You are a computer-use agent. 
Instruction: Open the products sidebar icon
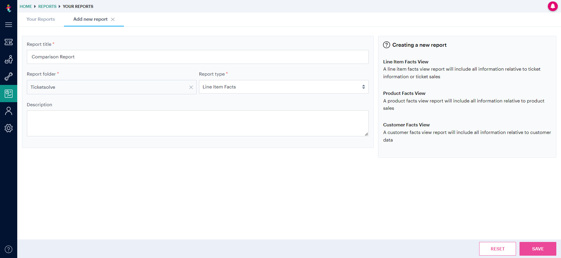click(8, 59)
